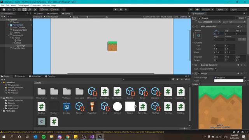The height and width of the screenshot is (140, 249).
Task: Select the Square sprite asset
Action: (x=130, y=107)
